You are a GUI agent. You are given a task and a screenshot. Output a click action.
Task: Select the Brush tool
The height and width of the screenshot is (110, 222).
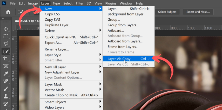6,89
